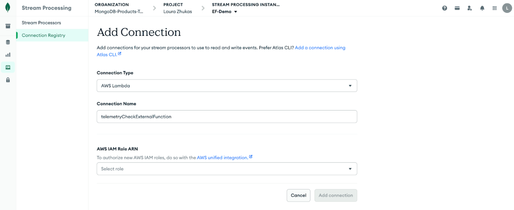This screenshot has height=210, width=514.
Task: Open the Data/Clusters database icon in sidebar
Action: [x=8, y=42]
